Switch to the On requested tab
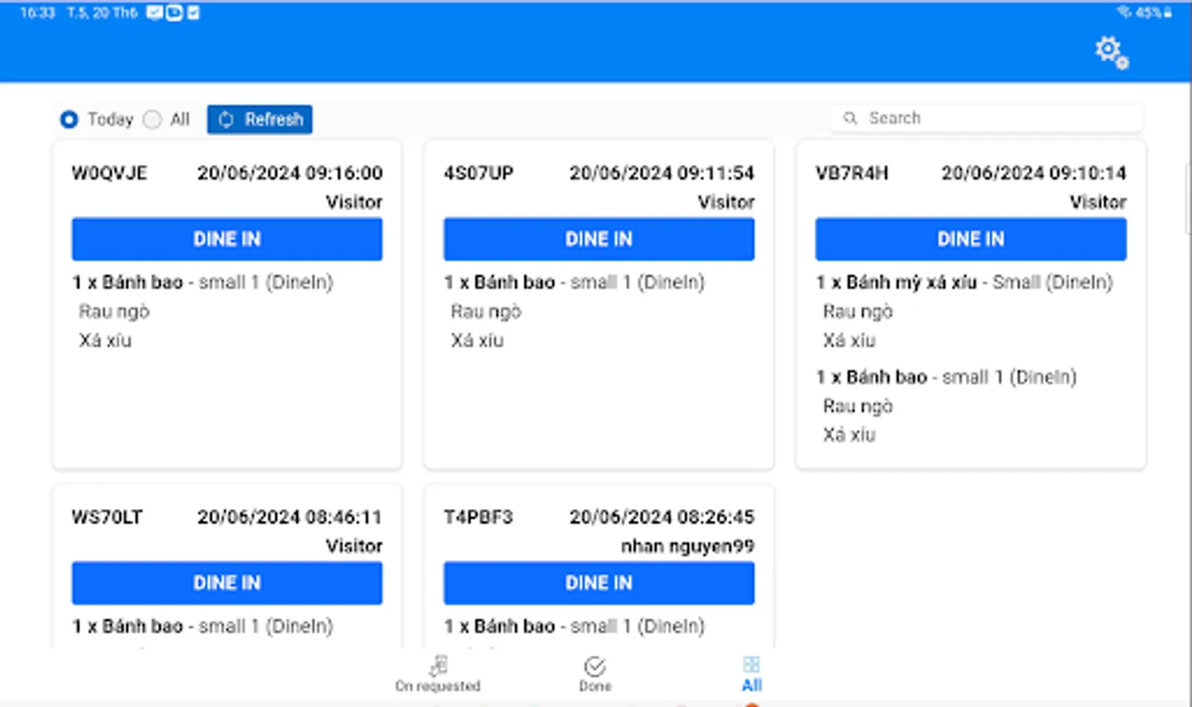Image resolution: width=1192 pixels, height=707 pixels. [x=438, y=674]
